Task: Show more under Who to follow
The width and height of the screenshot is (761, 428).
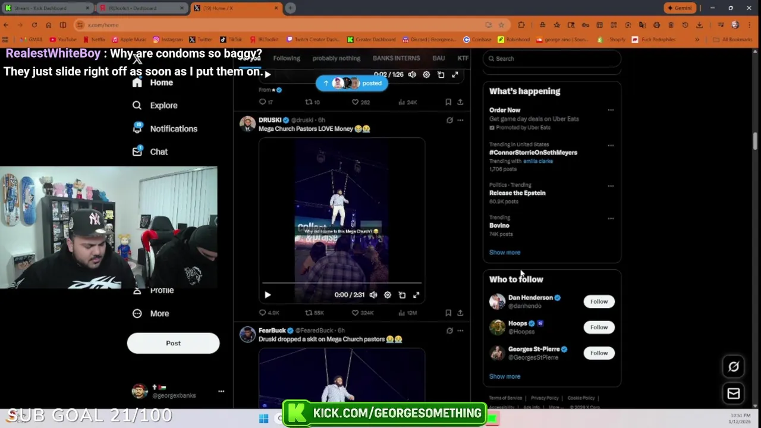Action: click(505, 376)
